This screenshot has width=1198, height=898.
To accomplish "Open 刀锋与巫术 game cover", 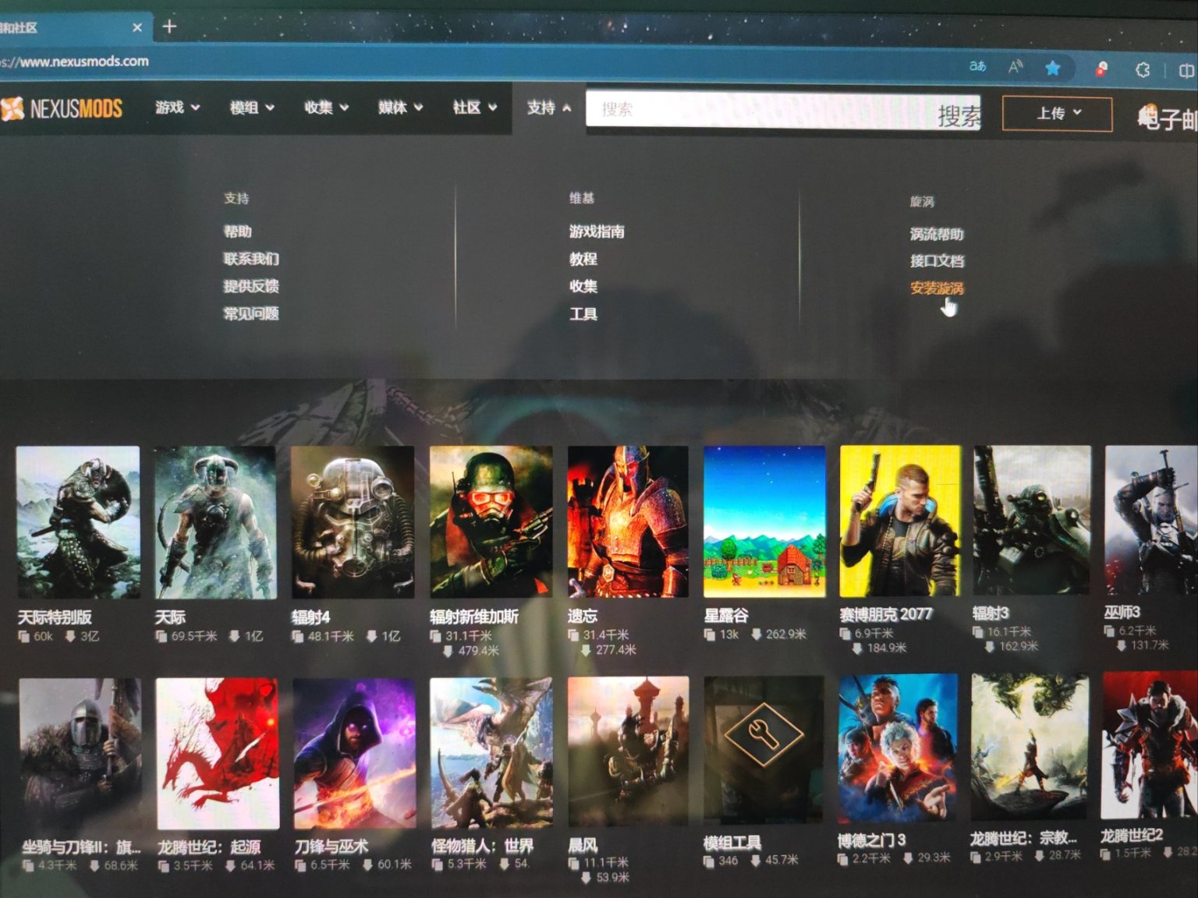I will (354, 753).
